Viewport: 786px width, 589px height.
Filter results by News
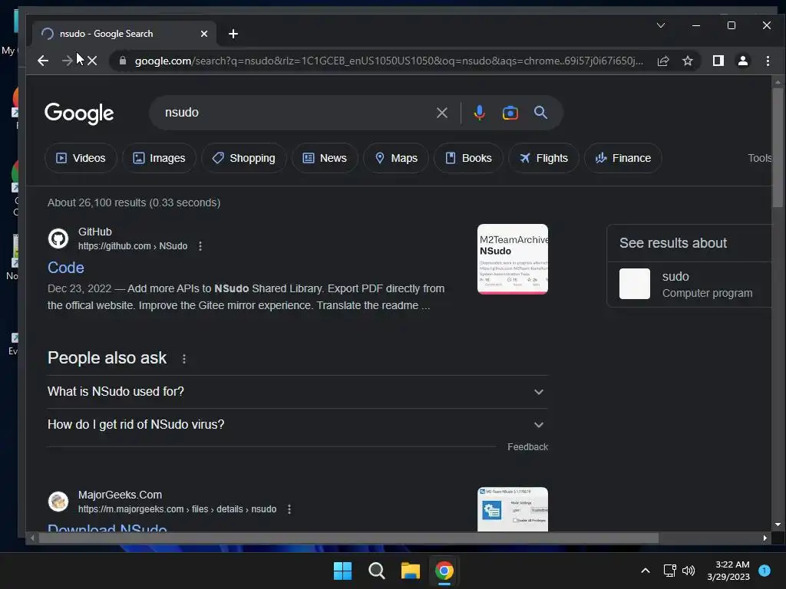click(325, 158)
